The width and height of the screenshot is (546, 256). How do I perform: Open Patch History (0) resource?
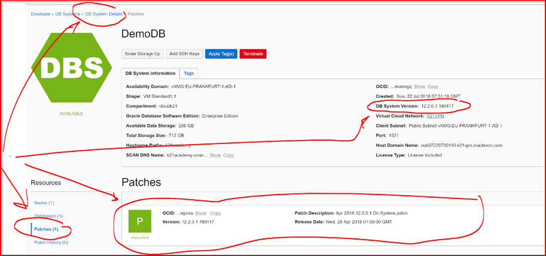(51, 242)
